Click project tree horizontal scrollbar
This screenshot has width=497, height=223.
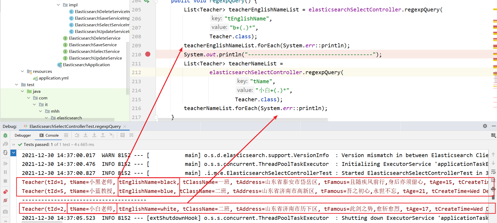pyautogui.click(x=57, y=119)
